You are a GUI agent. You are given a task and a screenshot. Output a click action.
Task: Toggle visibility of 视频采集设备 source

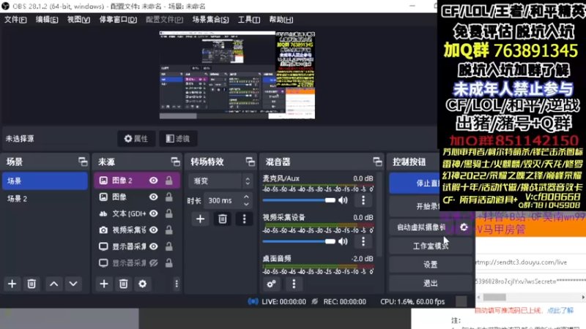point(154,230)
